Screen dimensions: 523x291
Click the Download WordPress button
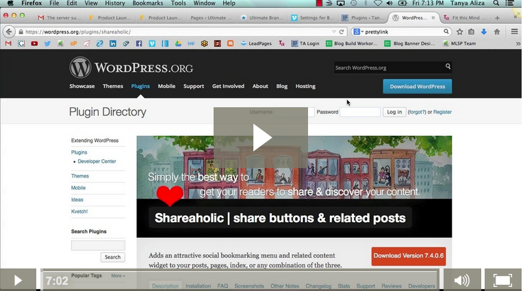[x=418, y=87]
